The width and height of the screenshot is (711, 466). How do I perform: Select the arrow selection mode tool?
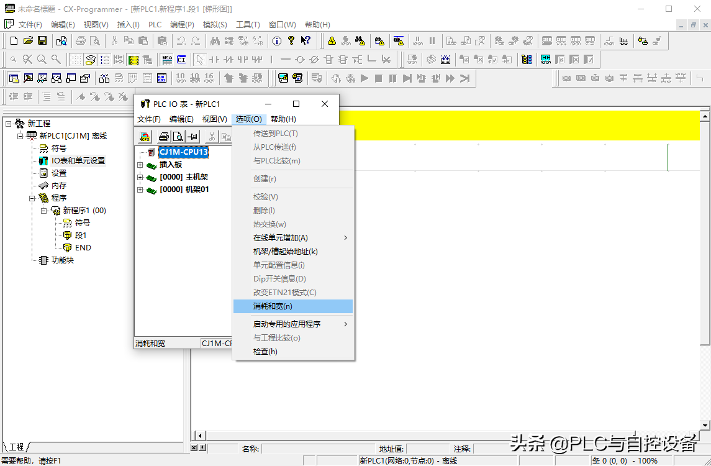click(x=199, y=60)
